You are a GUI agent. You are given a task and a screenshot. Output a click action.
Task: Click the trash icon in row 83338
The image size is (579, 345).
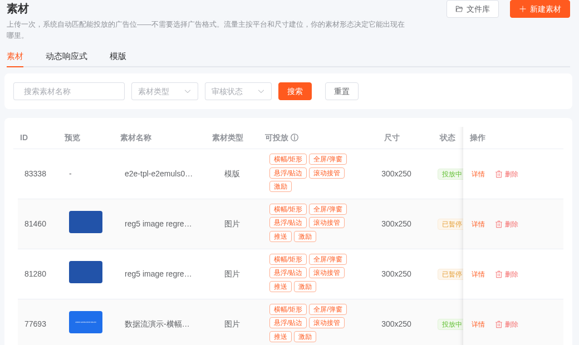pyautogui.click(x=498, y=174)
